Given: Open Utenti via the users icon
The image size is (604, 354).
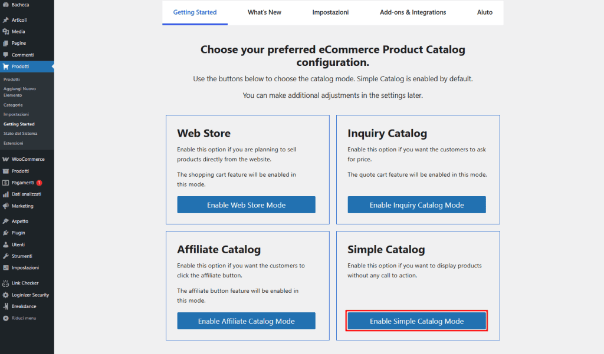Looking at the screenshot, I should (x=7, y=244).
